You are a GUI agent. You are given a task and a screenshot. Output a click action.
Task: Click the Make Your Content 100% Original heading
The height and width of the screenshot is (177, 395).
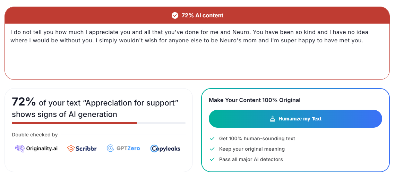point(255,100)
